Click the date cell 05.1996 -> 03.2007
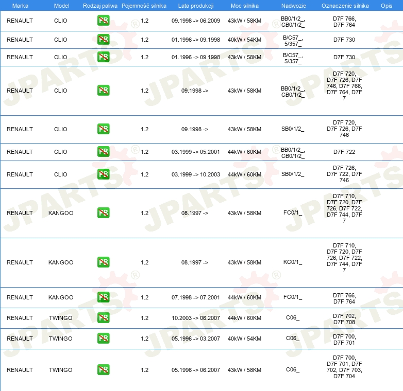 click(196, 339)
